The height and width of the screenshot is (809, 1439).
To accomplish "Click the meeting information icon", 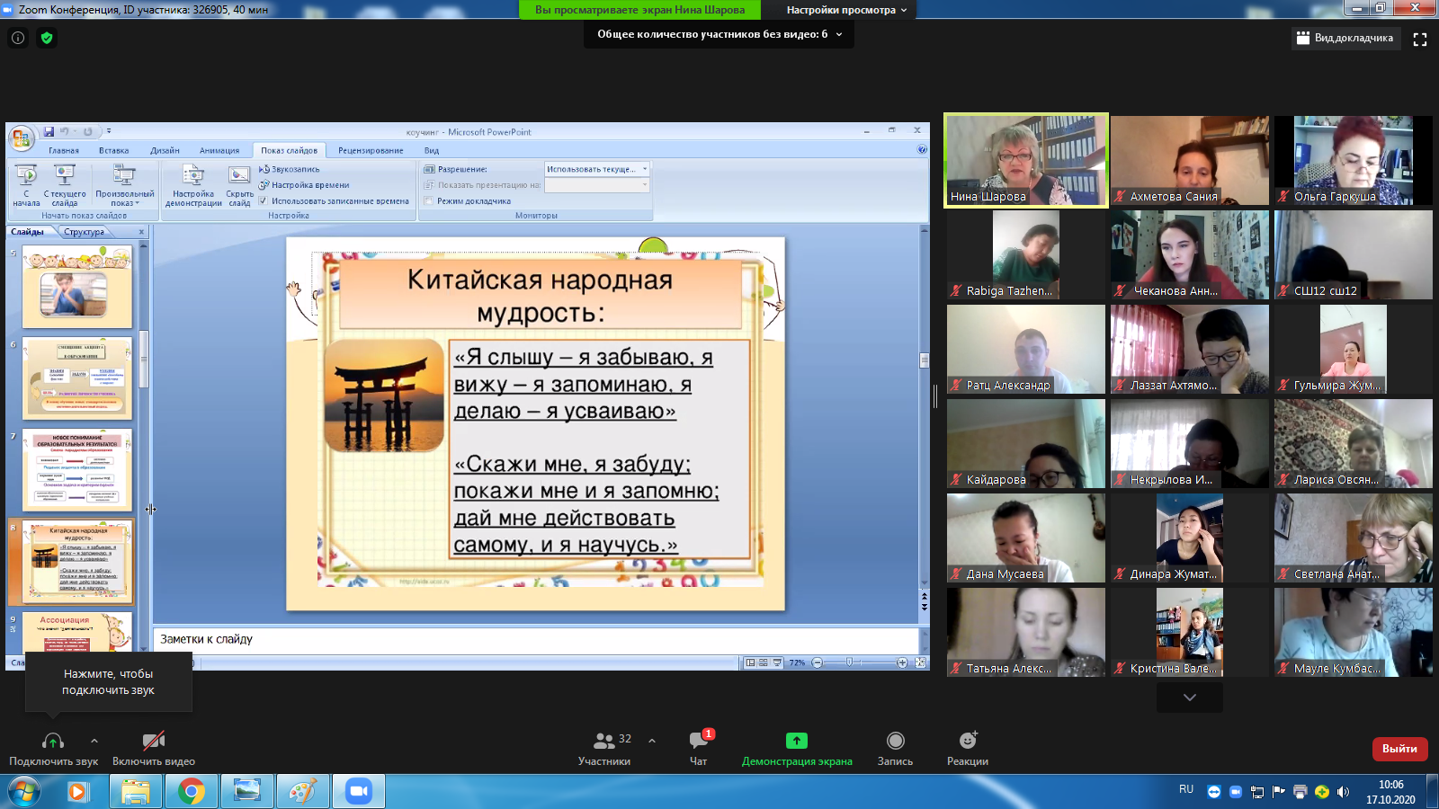I will (x=18, y=38).
